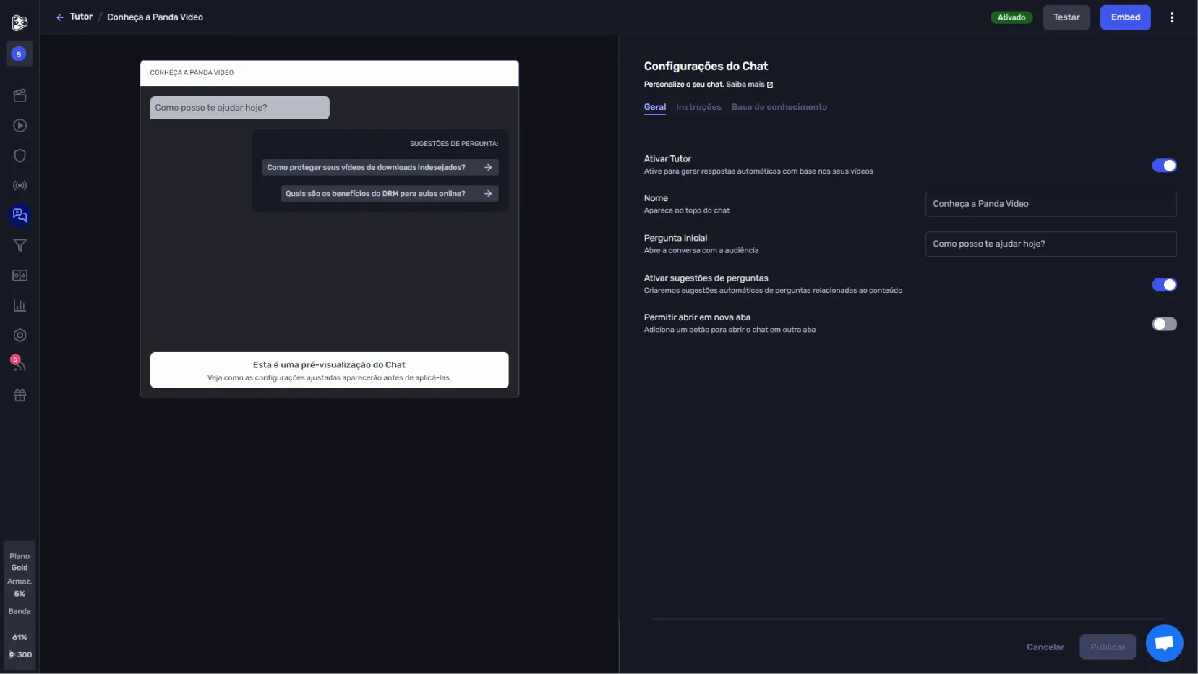Click the back arrow next to Tutor
Viewport: 1198px width, 674px height.
(x=60, y=17)
